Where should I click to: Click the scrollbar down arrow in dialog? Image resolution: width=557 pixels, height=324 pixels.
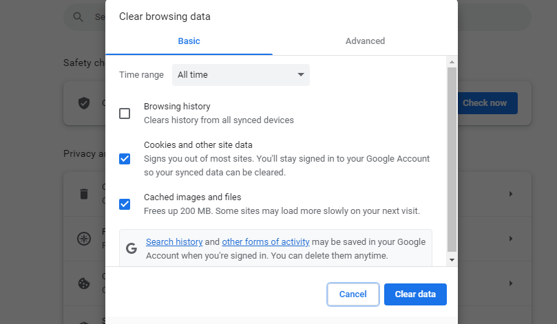(x=452, y=260)
